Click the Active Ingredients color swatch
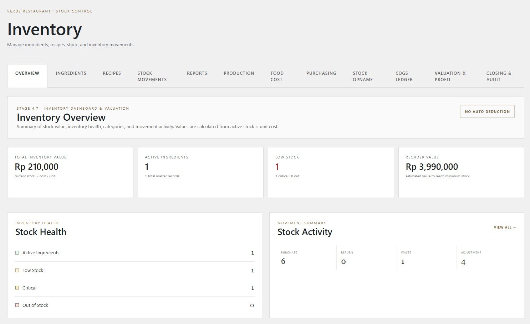The height and width of the screenshot is (324, 530). tap(17, 253)
